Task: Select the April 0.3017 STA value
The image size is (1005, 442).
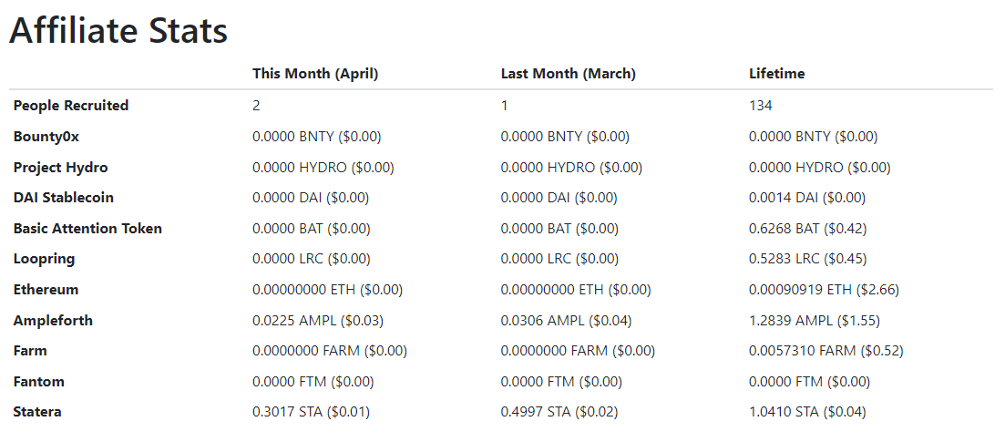Action: [x=311, y=413]
